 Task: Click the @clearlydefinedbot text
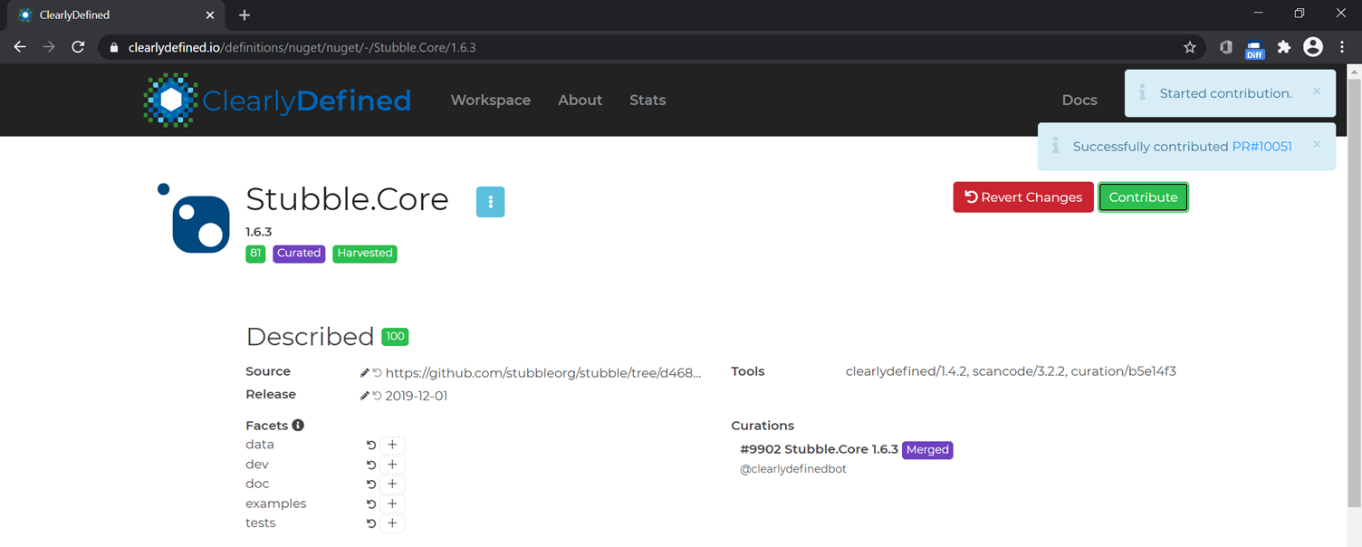[793, 469]
